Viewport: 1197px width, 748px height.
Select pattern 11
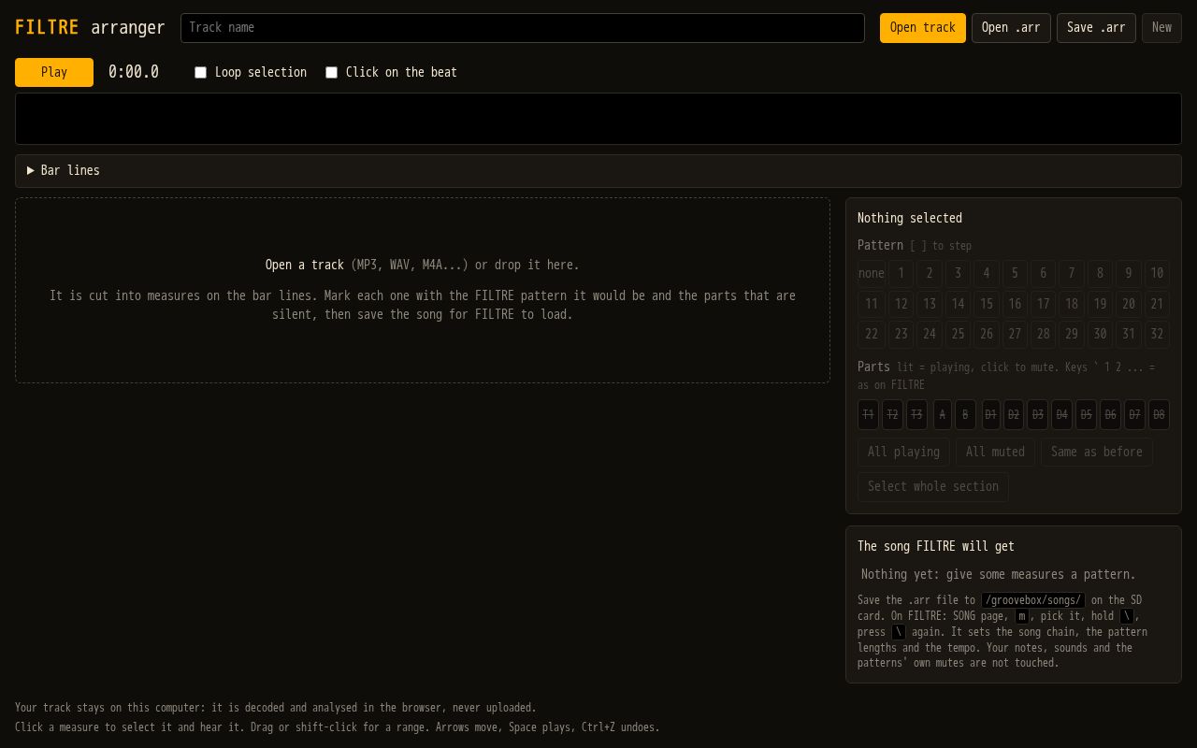tap(872, 304)
